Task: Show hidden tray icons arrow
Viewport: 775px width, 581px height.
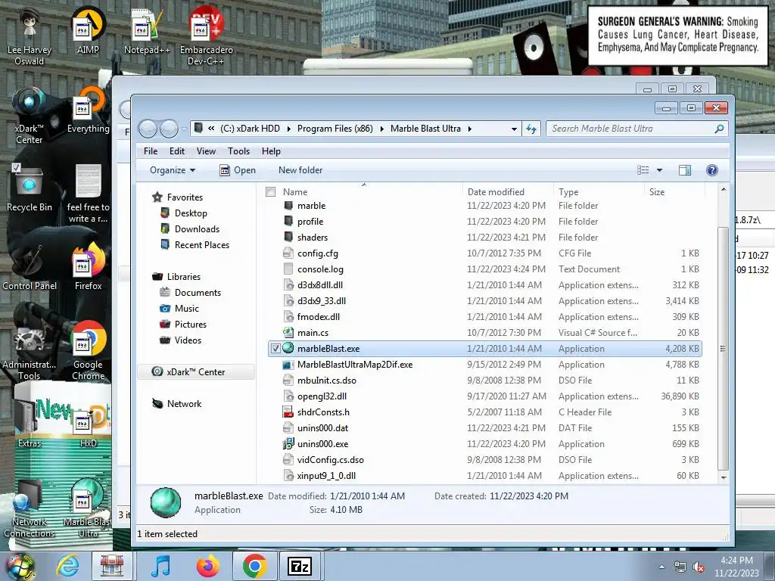Action: [661, 567]
